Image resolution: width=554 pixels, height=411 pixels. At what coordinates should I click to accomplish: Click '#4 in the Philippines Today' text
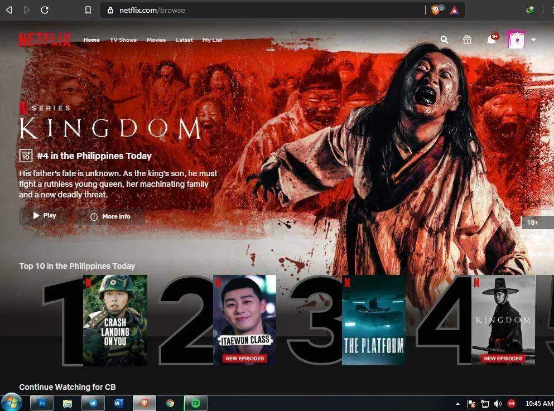94,156
